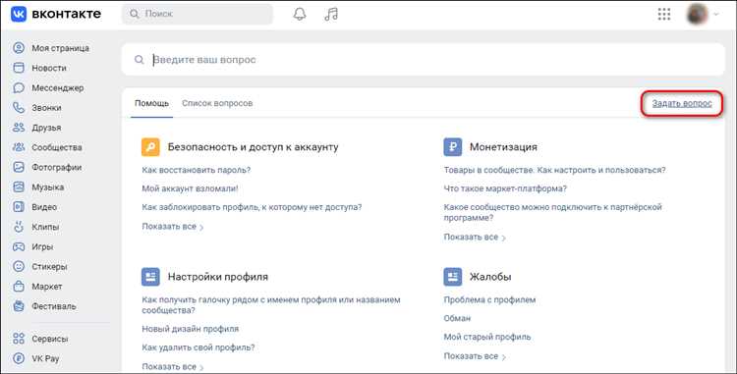
Task: Switch to the 'Список вопросов' tab
Action: pos(217,103)
